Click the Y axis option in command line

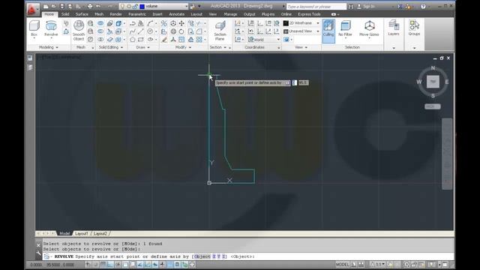219,256
